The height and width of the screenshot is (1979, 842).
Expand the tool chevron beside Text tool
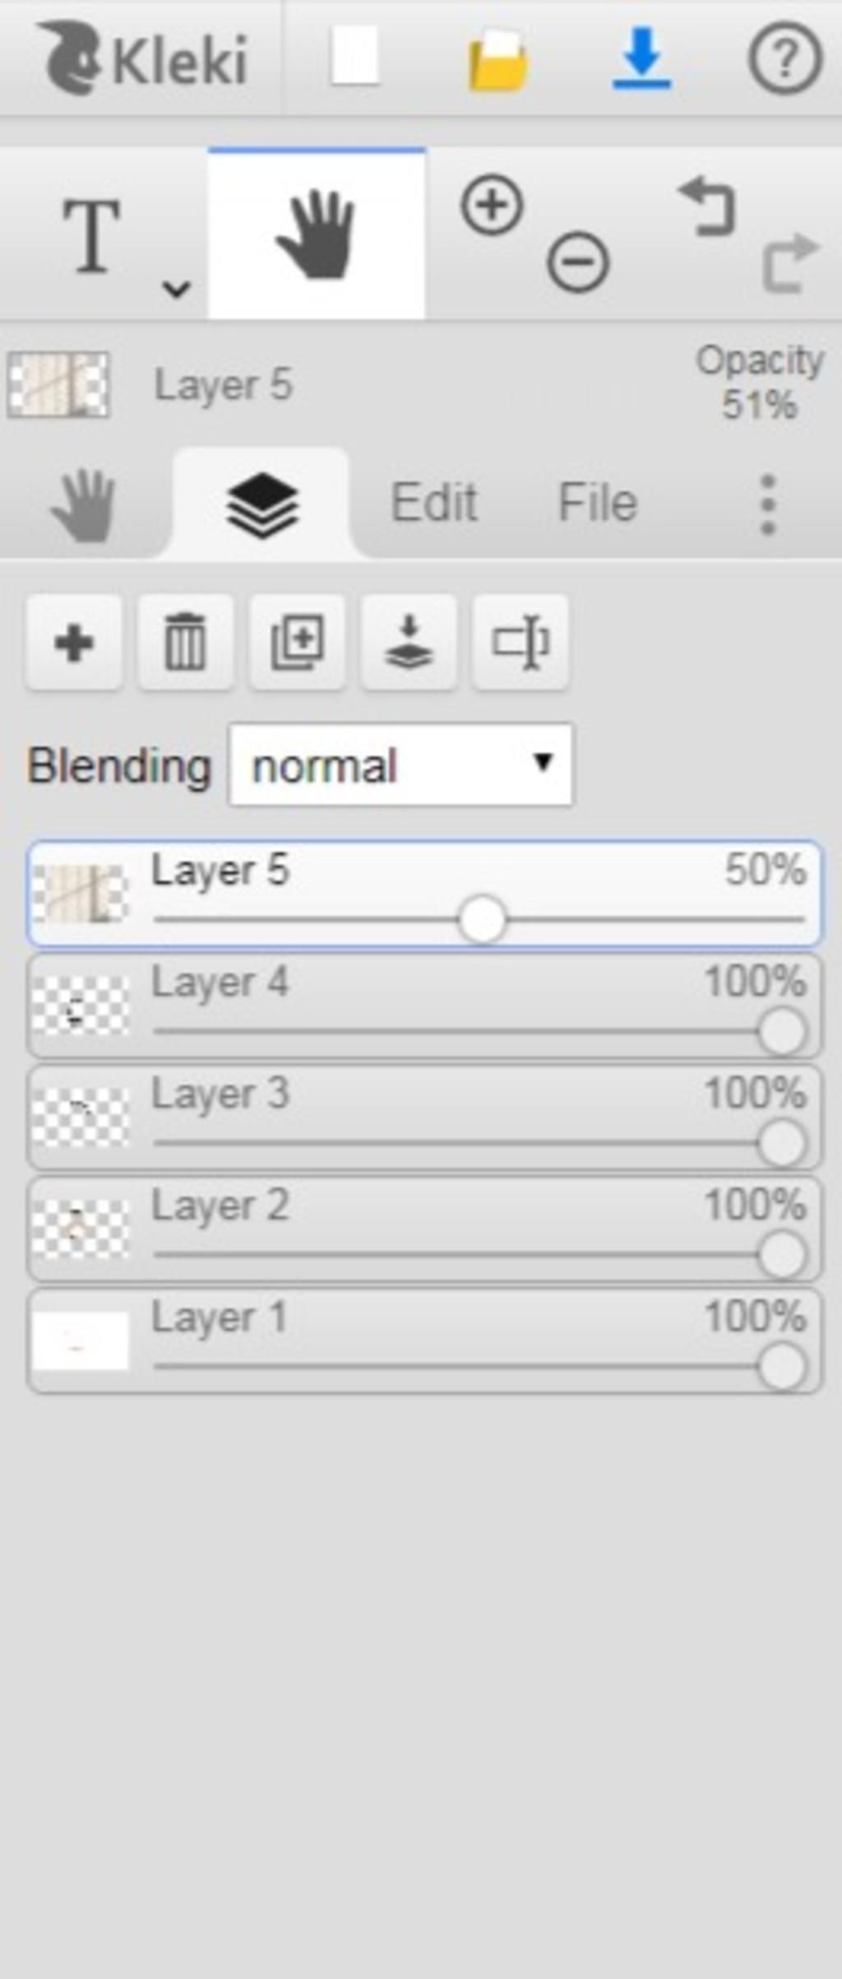pos(177,289)
